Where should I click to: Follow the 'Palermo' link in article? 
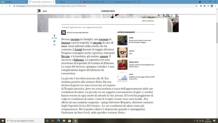pos(79,60)
